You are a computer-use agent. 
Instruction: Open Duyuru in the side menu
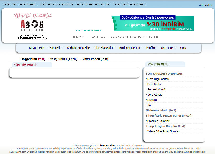click(x=152, y=100)
